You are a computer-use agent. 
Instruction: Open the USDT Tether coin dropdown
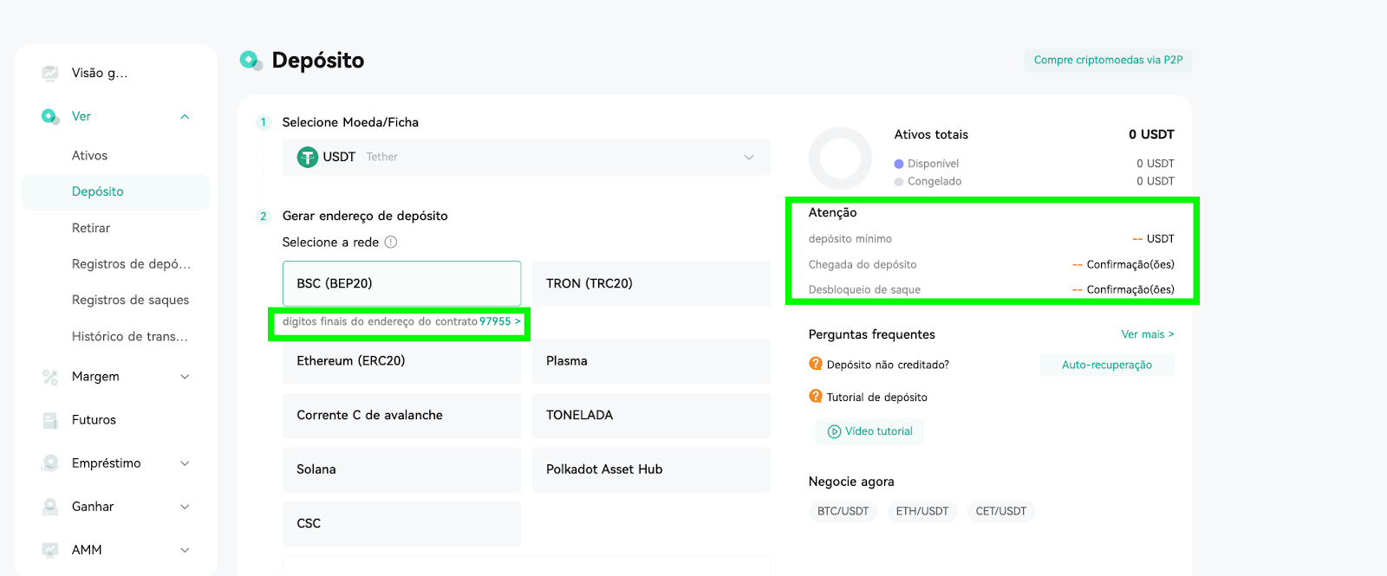[x=526, y=157]
